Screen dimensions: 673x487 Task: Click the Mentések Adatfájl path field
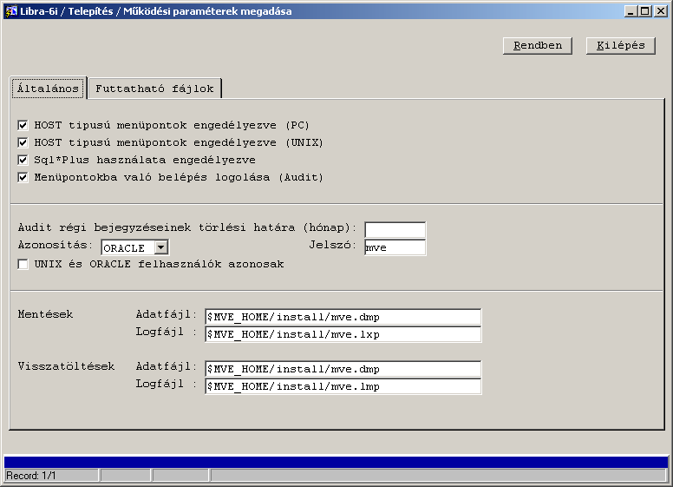(x=343, y=317)
